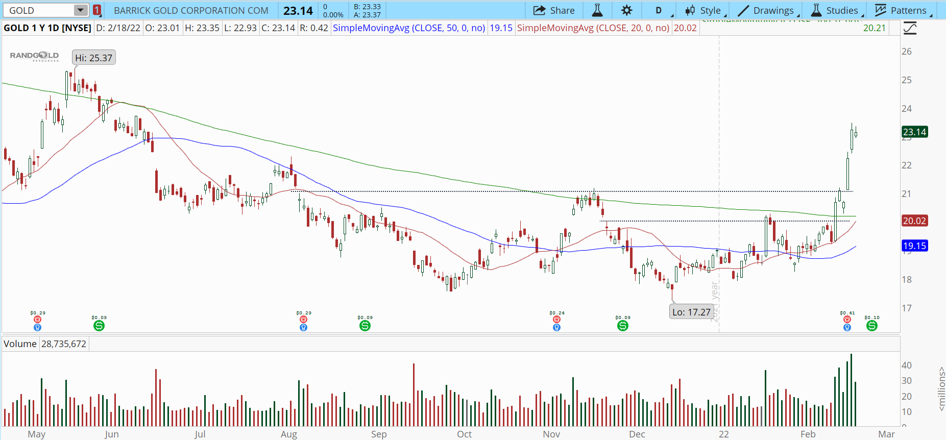Click the August $0.29 earnings phone icon

pos(303,320)
